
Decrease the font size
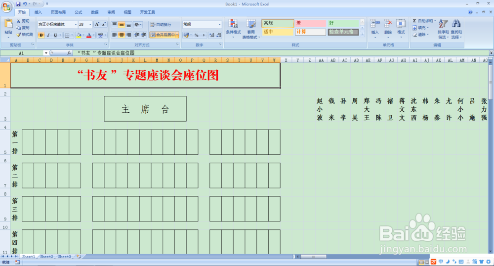tap(104, 24)
